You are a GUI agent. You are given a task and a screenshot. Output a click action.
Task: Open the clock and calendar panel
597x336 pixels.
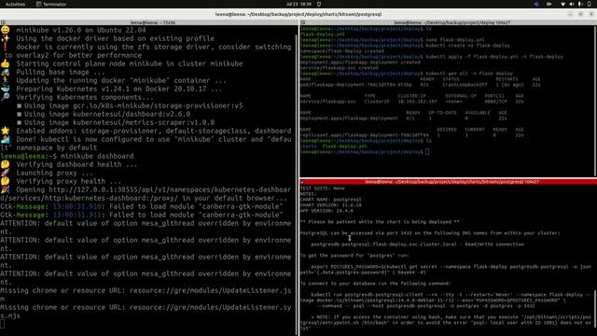(x=298, y=4)
